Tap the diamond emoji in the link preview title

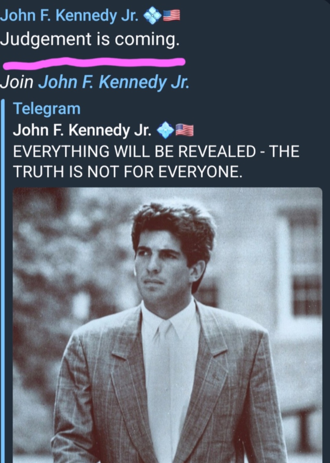[165, 130]
